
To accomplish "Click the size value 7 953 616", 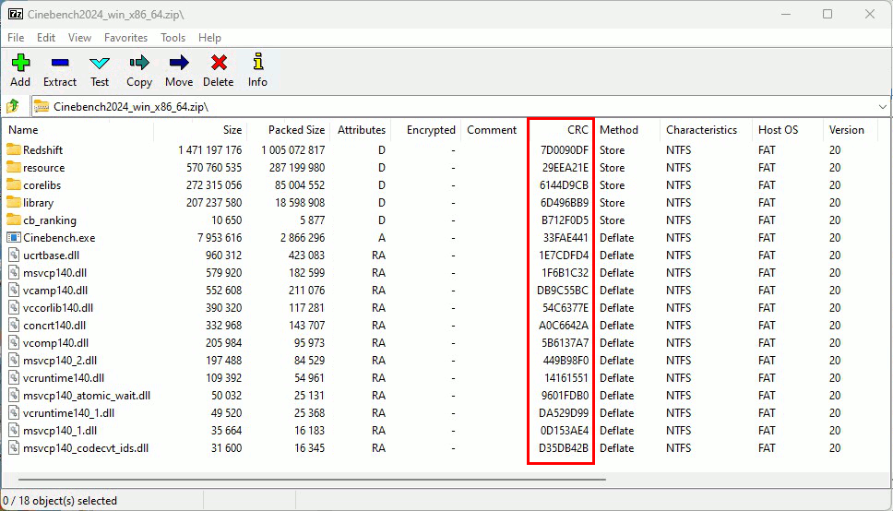I will tap(220, 238).
